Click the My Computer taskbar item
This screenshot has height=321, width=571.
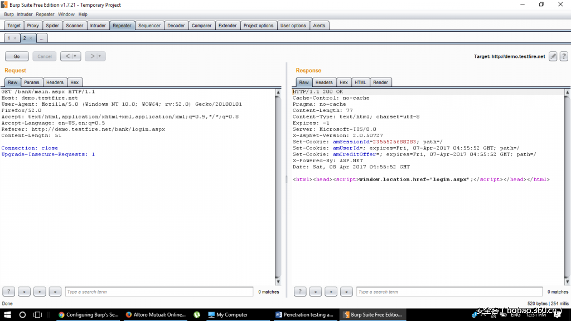228,314
